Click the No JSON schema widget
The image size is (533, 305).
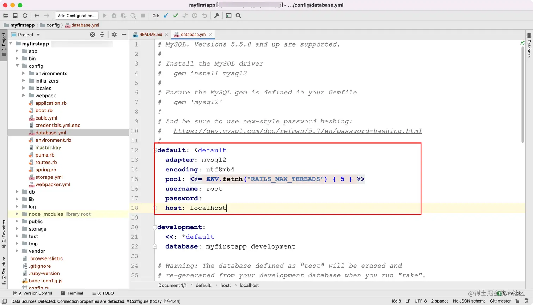pyautogui.click(x=469, y=301)
